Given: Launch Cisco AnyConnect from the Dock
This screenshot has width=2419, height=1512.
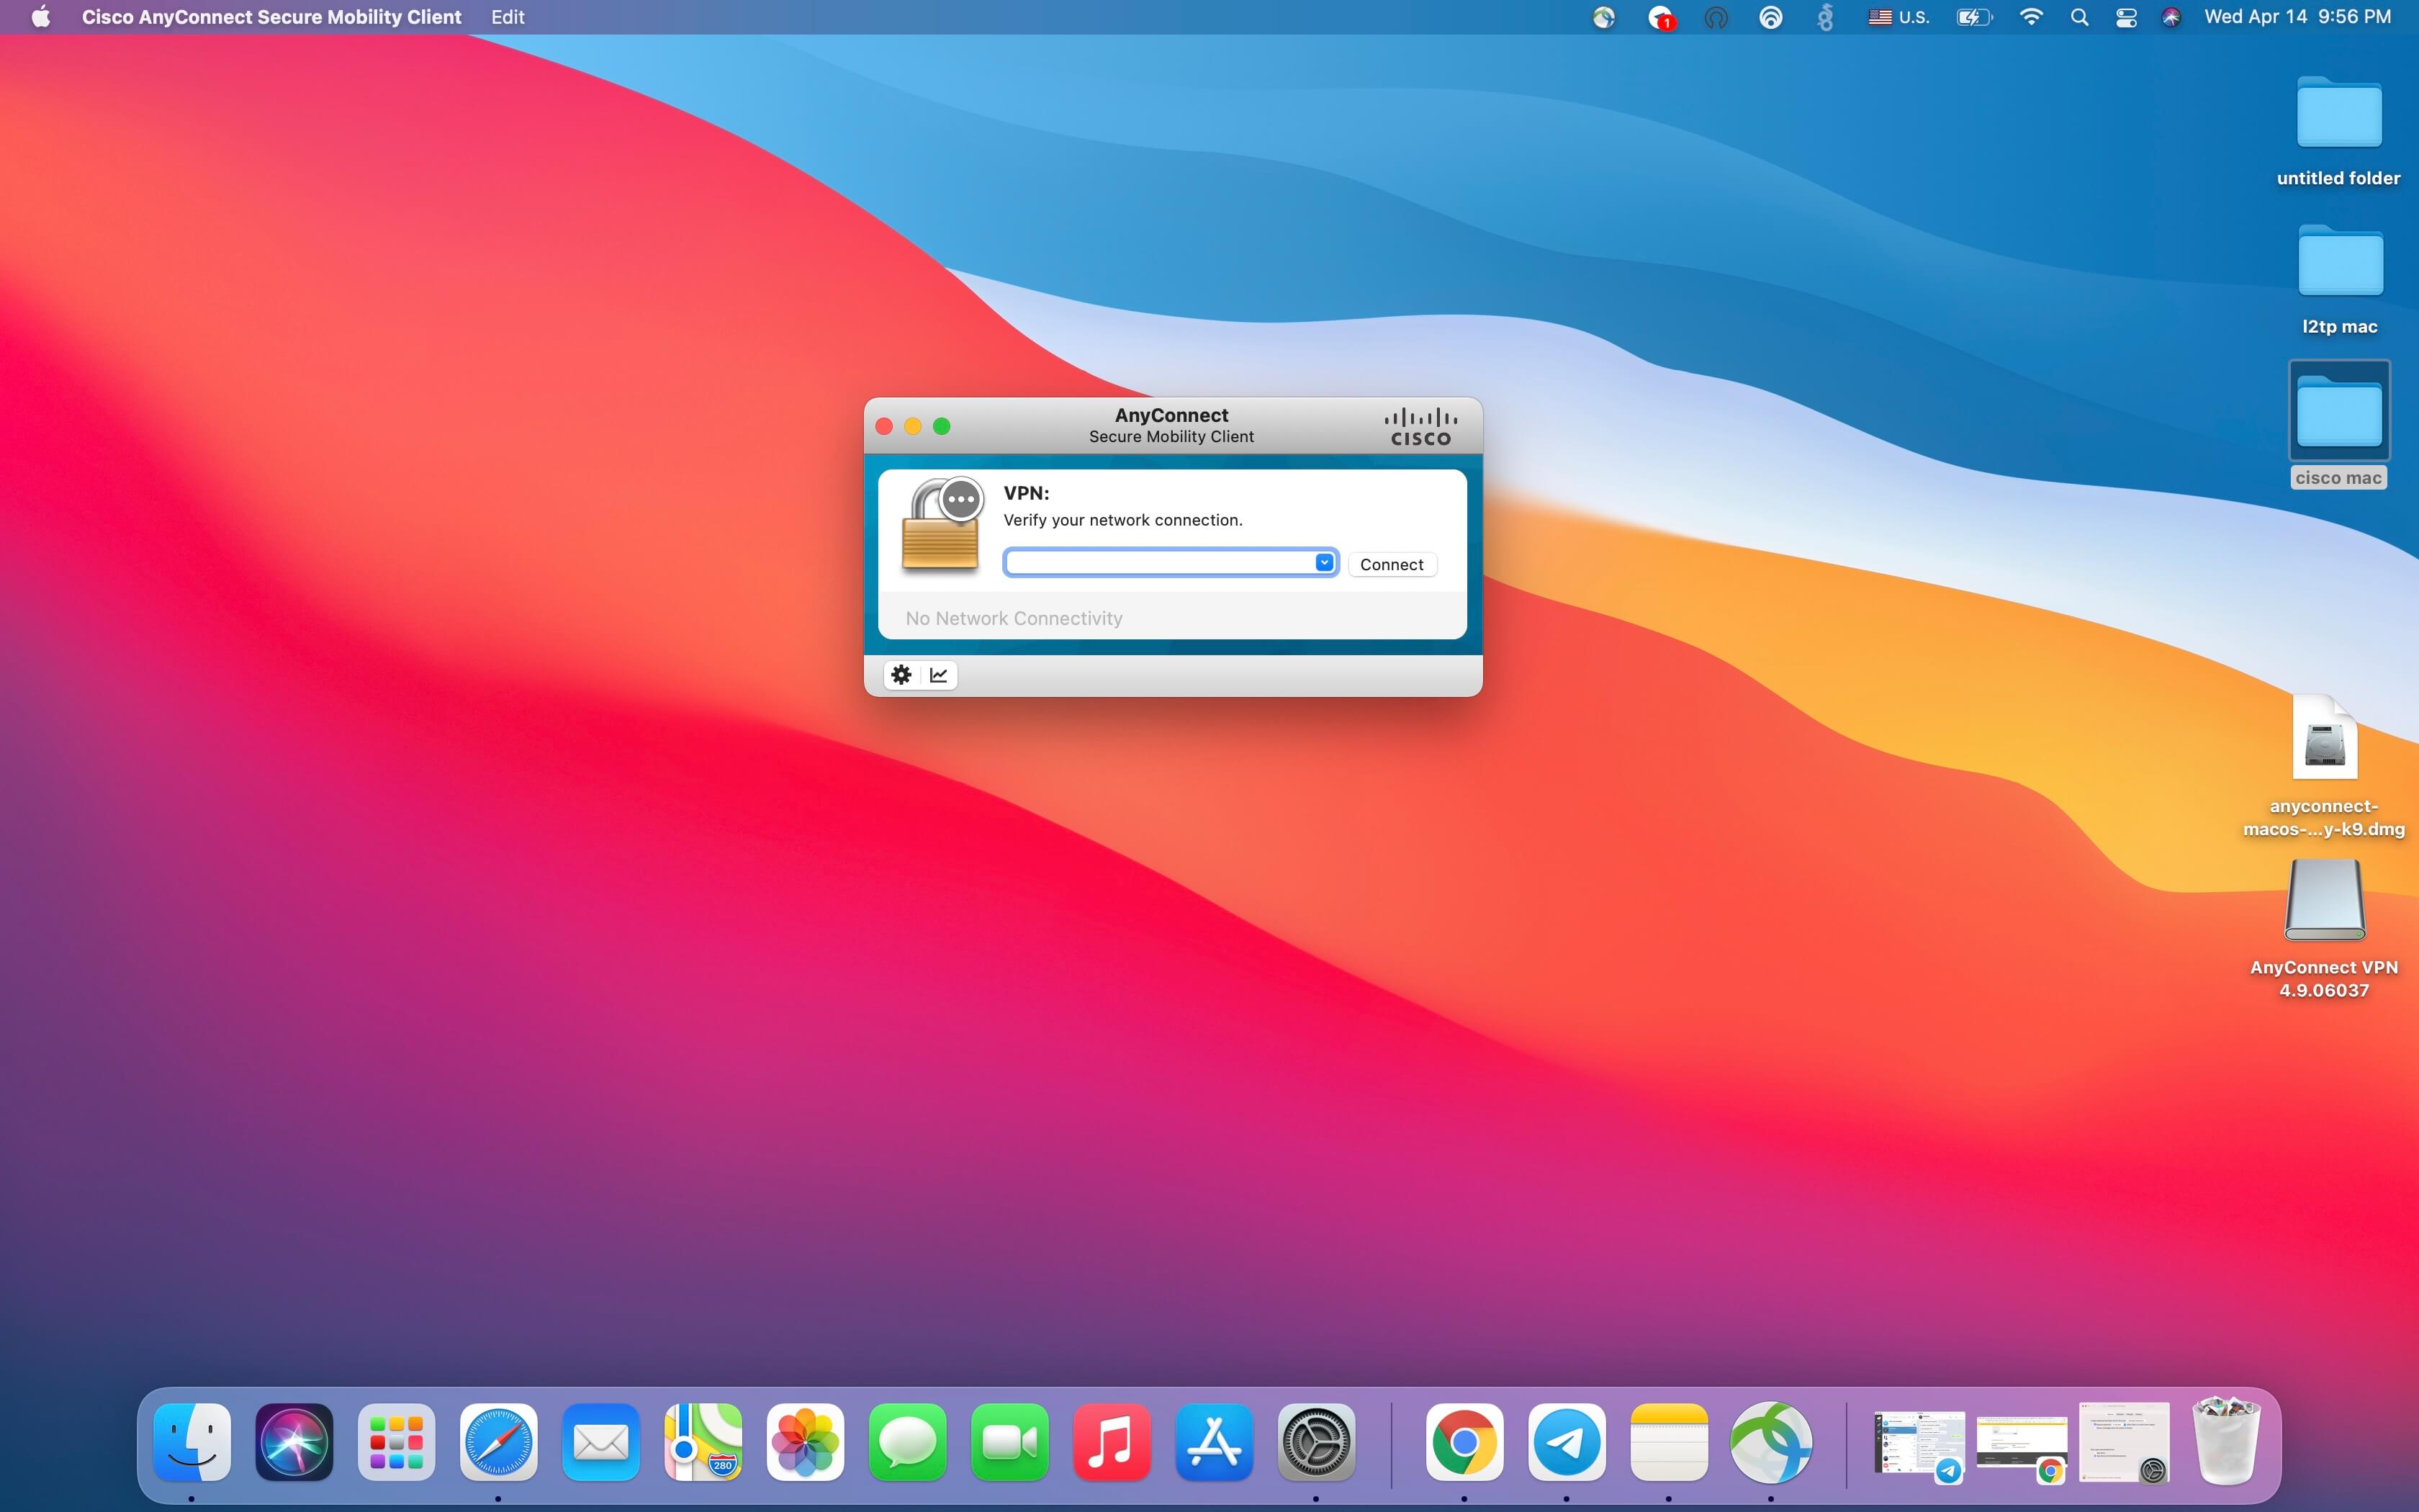Looking at the screenshot, I should [x=1770, y=1442].
